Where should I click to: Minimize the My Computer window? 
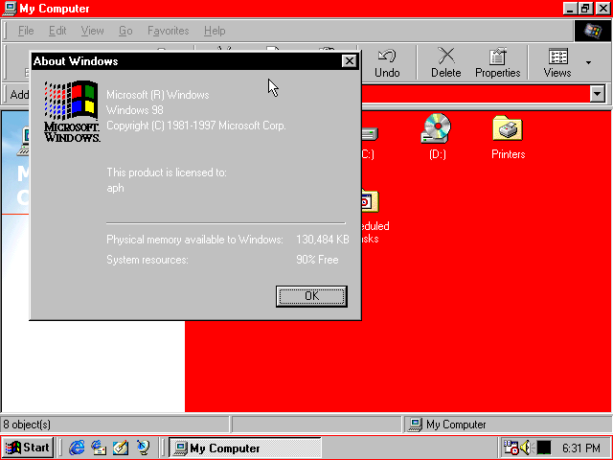570,9
